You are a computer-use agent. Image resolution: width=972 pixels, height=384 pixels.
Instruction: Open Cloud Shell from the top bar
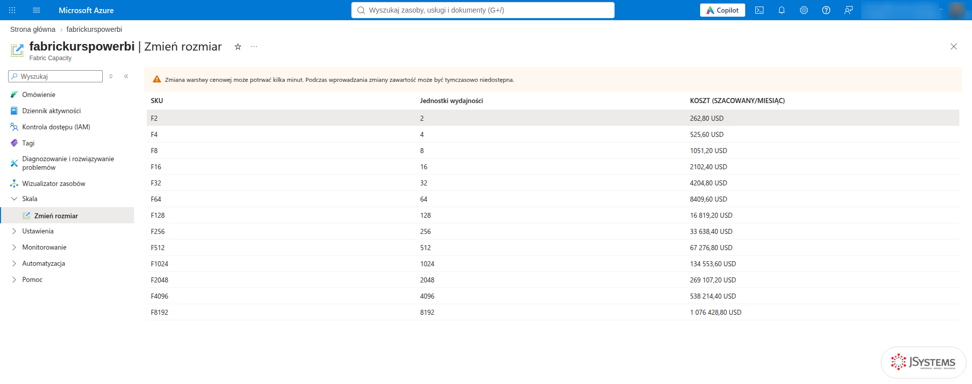759,10
